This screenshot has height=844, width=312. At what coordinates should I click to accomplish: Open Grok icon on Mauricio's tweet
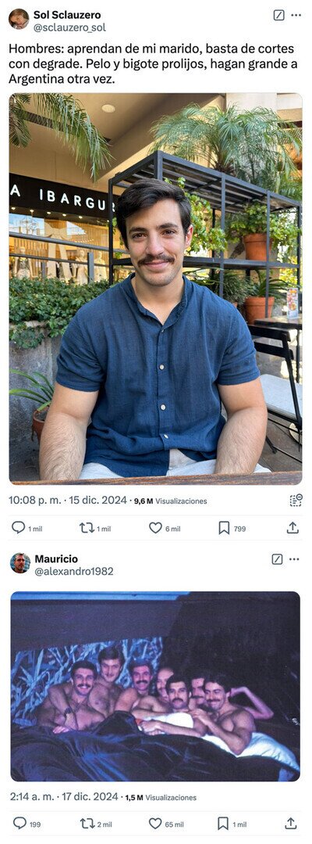pyautogui.click(x=277, y=559)
